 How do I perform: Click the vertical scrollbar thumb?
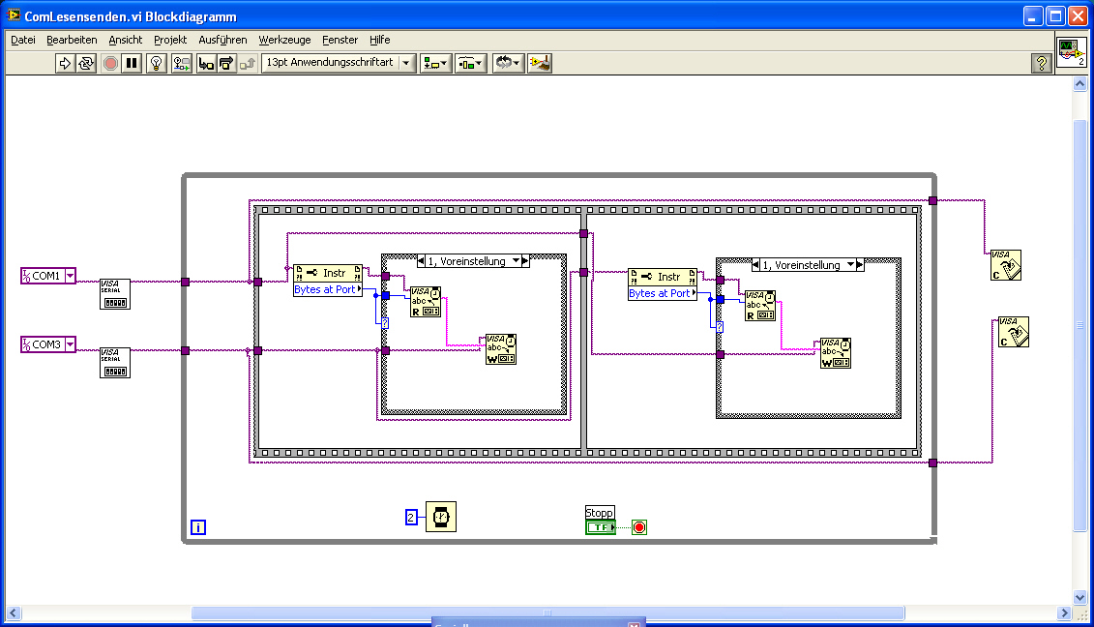click(x=1080, y=325)
